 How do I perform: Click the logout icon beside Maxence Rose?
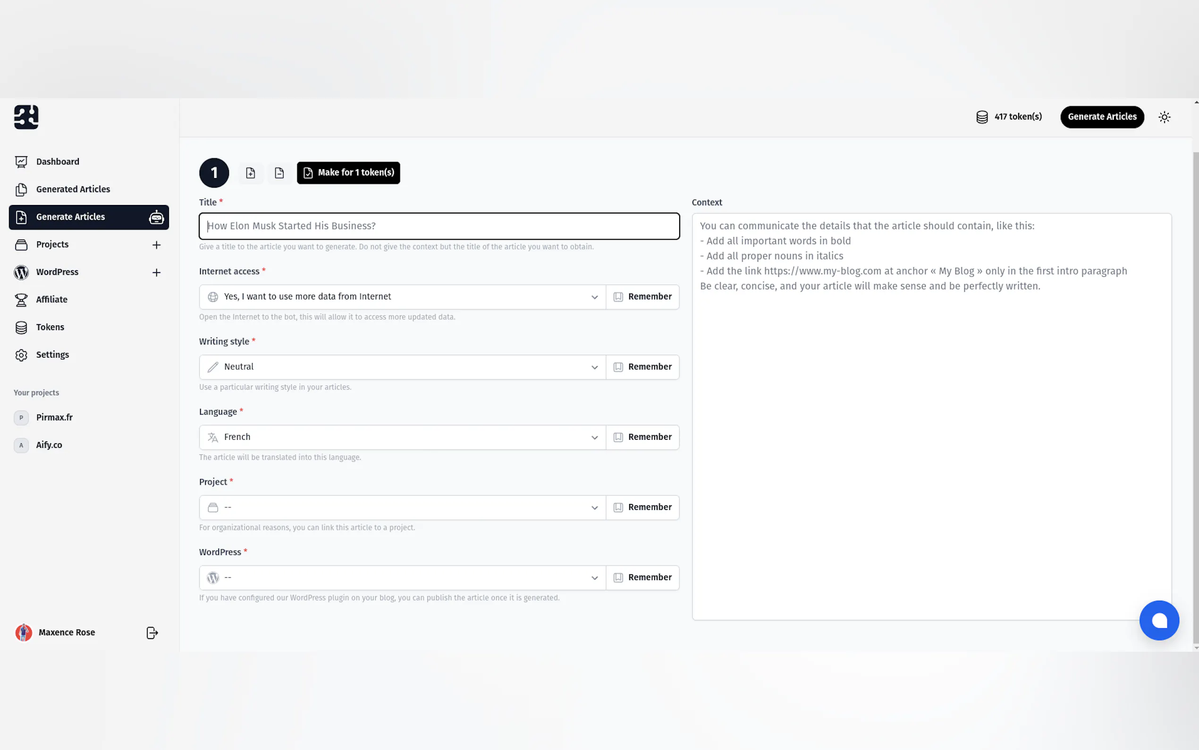click(152, 632)
